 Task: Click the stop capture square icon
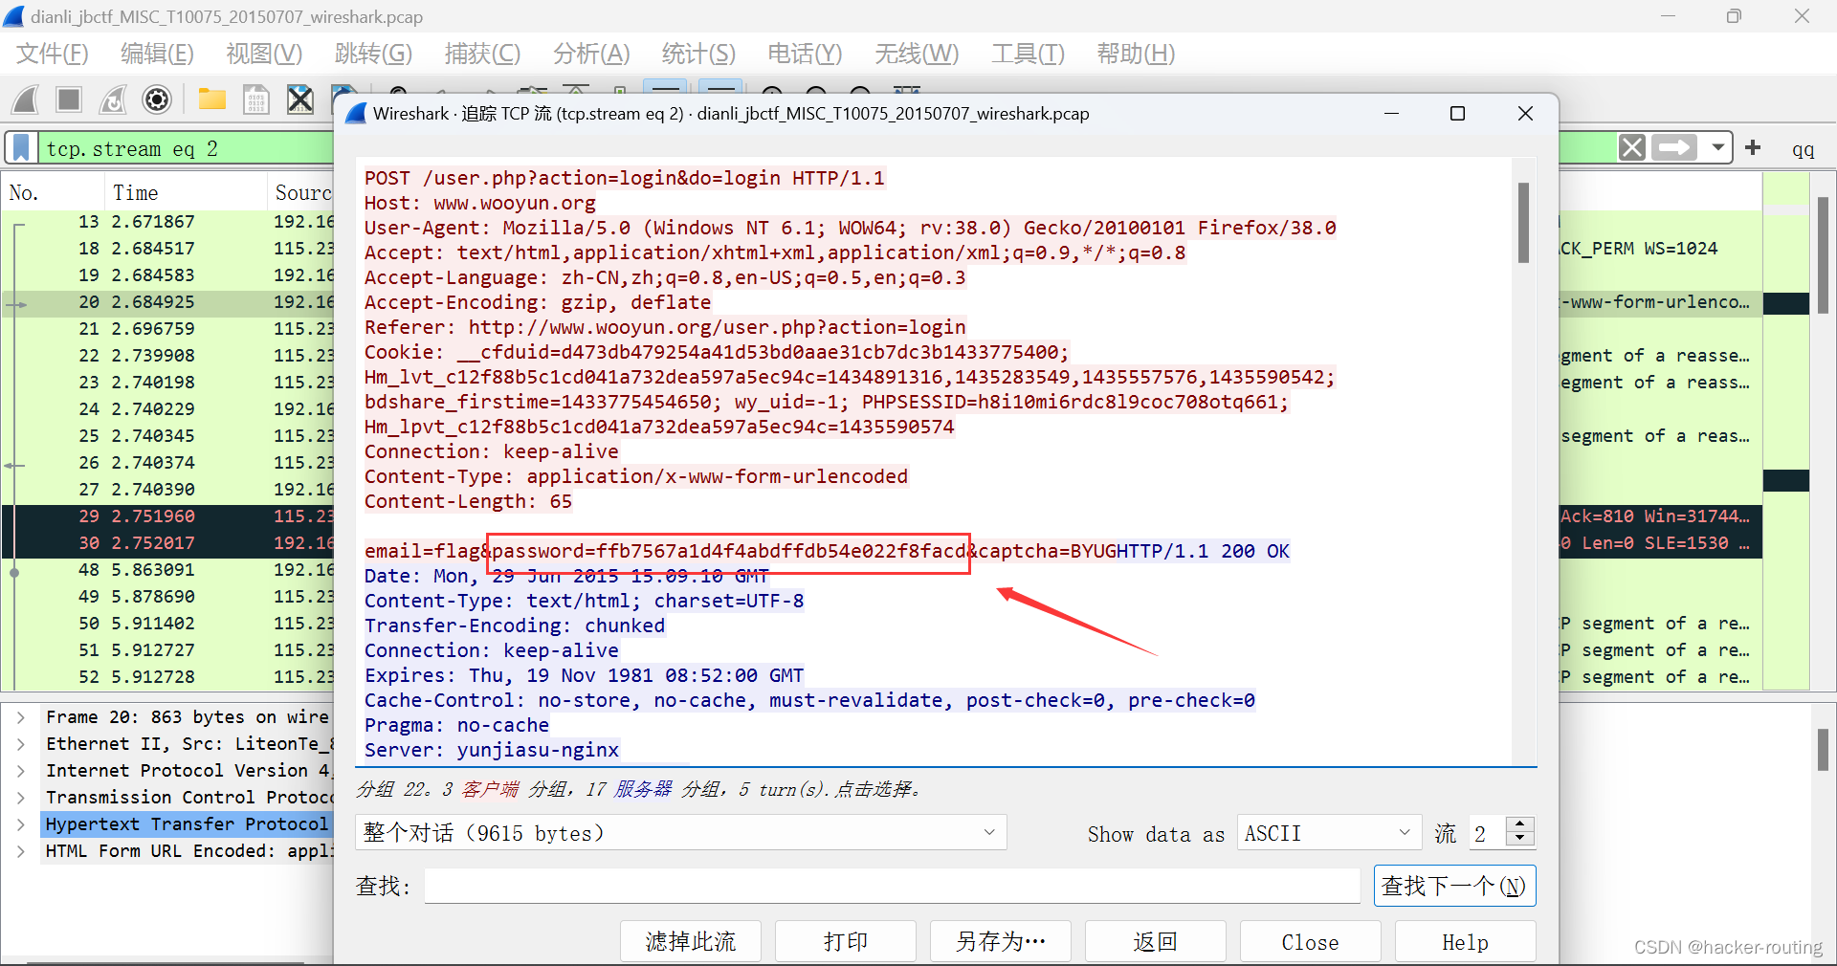point(69,99)
